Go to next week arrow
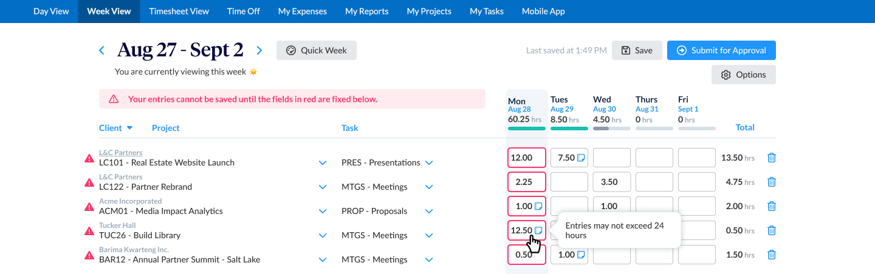The width and height of the screenshot is (875, 274). point(259,50)
